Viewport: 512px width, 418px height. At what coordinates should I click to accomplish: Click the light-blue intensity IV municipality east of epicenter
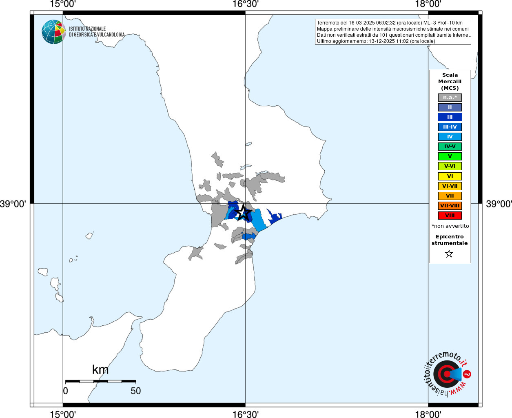[259, 221]
